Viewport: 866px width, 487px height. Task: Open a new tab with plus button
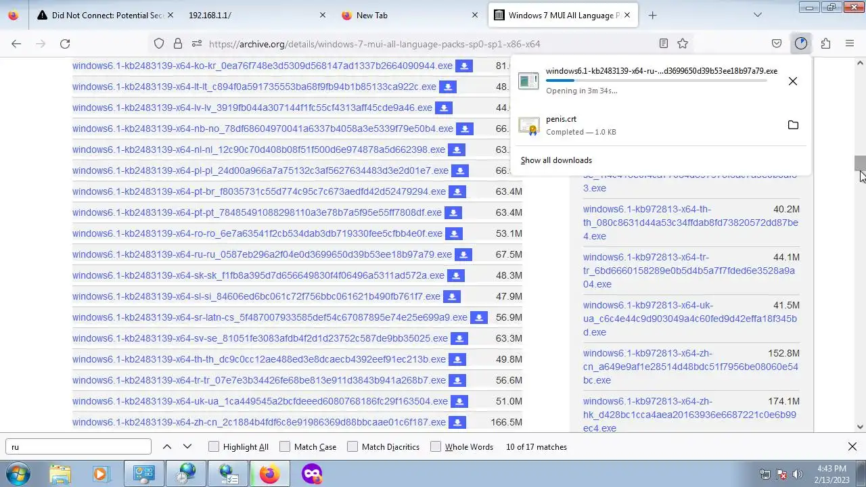tap(652, 15)
